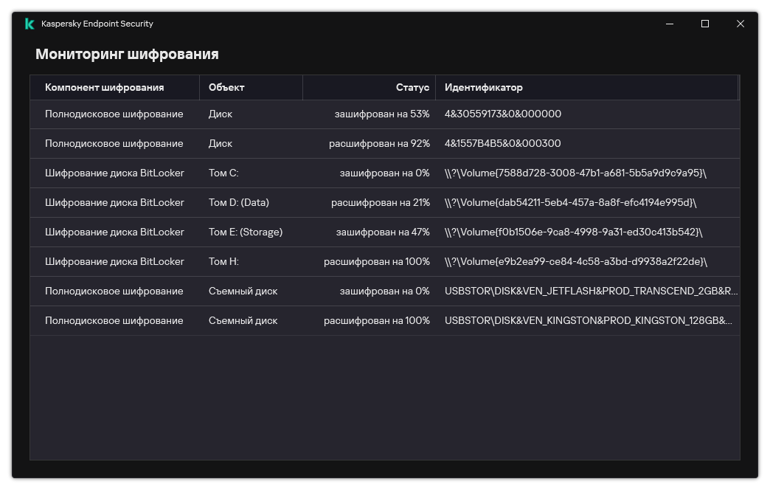The width and height of the screenshot is (770, 490).
Task: Click the status 'зашифрован на 47%'
Action: tap(382, 232)
